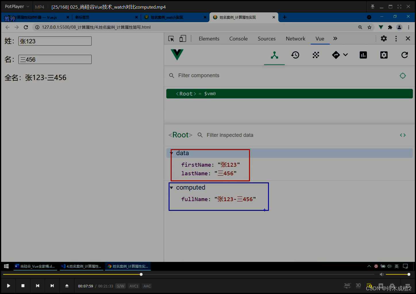Switch to the 姓名案例_watch实现 browser tab

[x=175, y=17]
